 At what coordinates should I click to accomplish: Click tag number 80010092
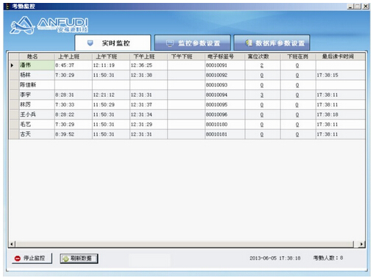tap(216, 75)
